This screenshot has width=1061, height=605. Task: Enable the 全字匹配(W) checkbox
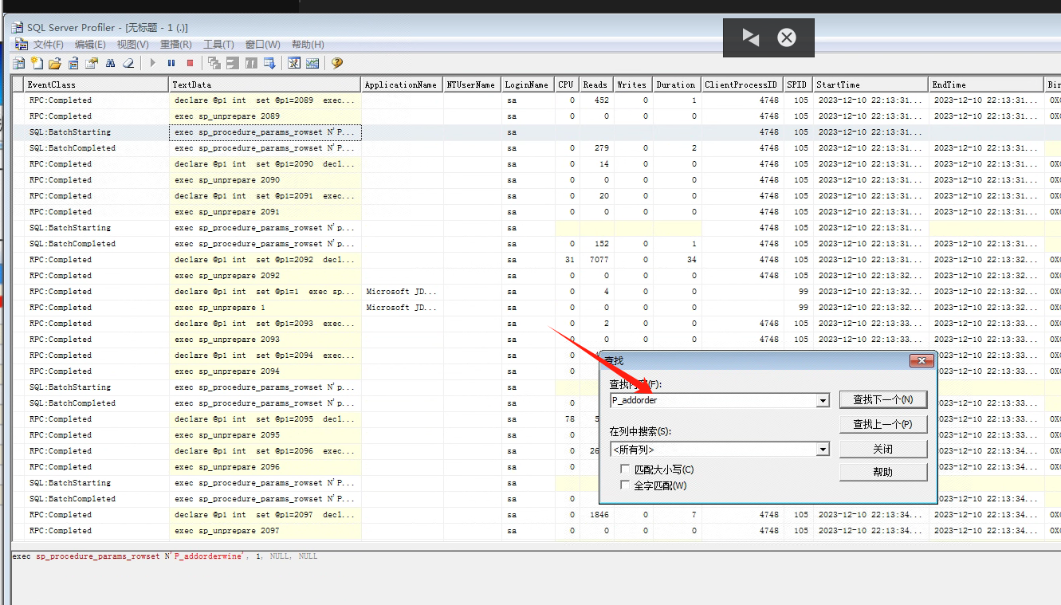click(x=625, y=485)
